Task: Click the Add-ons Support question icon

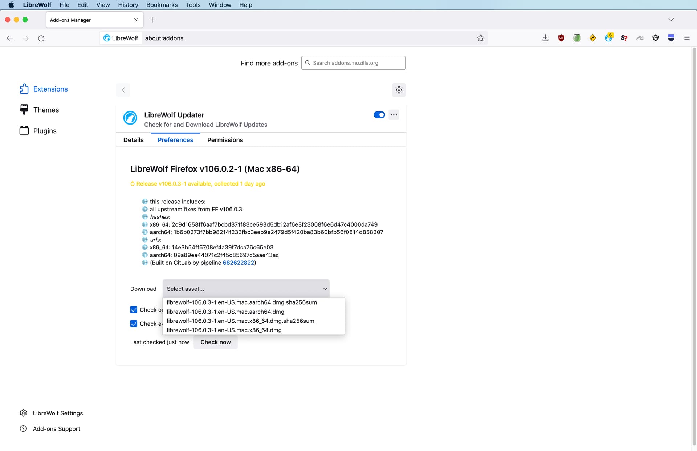Action: [x=23, y=428]
